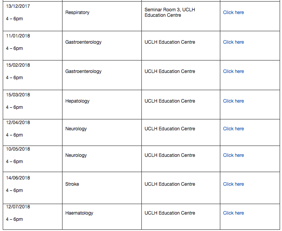Image resolution: width=282 pixels, height=231 pixels.
Task: Open the Neurology 12/04/2018 'Click here' link
Action: tap(234, 129)
